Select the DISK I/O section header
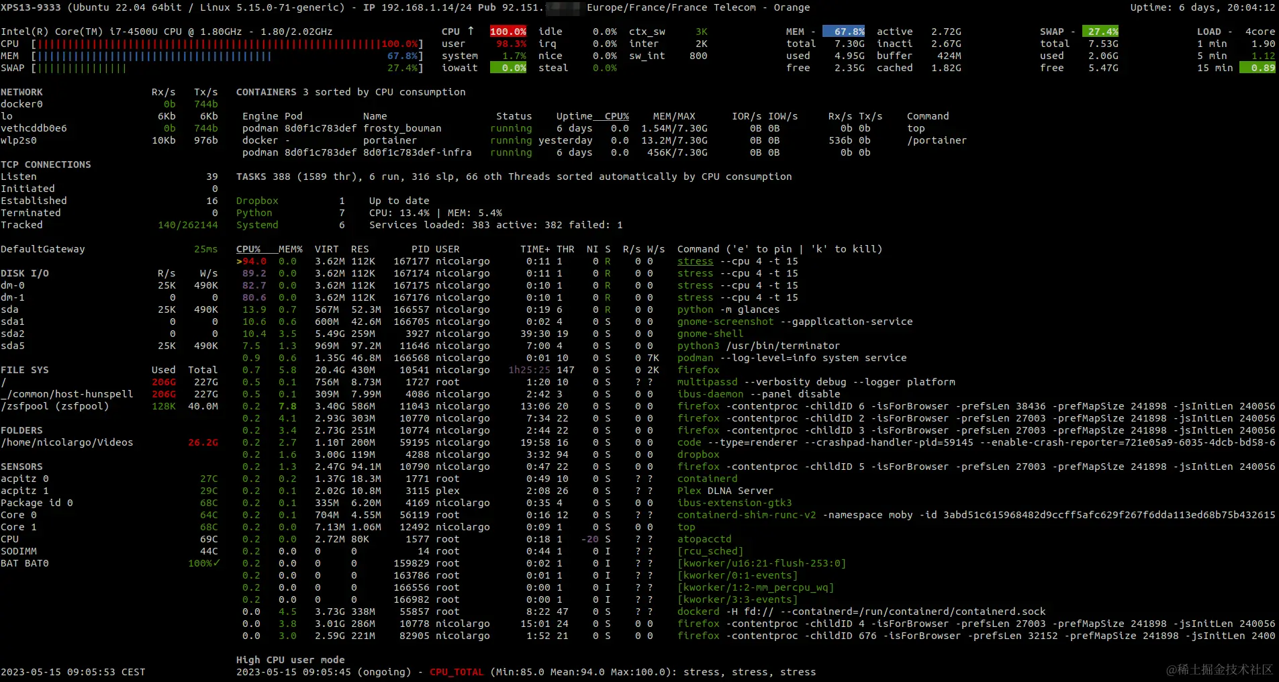The image size is (1279, 682). (25, 273)
